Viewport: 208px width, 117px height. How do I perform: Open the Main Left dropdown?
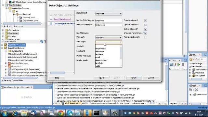[x=109, y=38]
